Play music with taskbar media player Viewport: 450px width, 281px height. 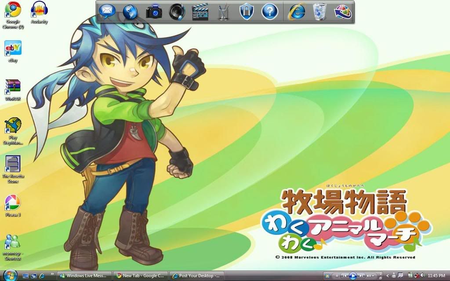353,276
